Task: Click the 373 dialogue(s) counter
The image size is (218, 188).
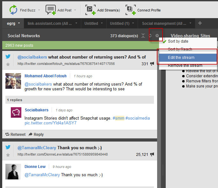Action: tap(124, 36)
